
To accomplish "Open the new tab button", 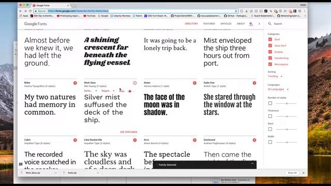I will [x=73, y=5].
